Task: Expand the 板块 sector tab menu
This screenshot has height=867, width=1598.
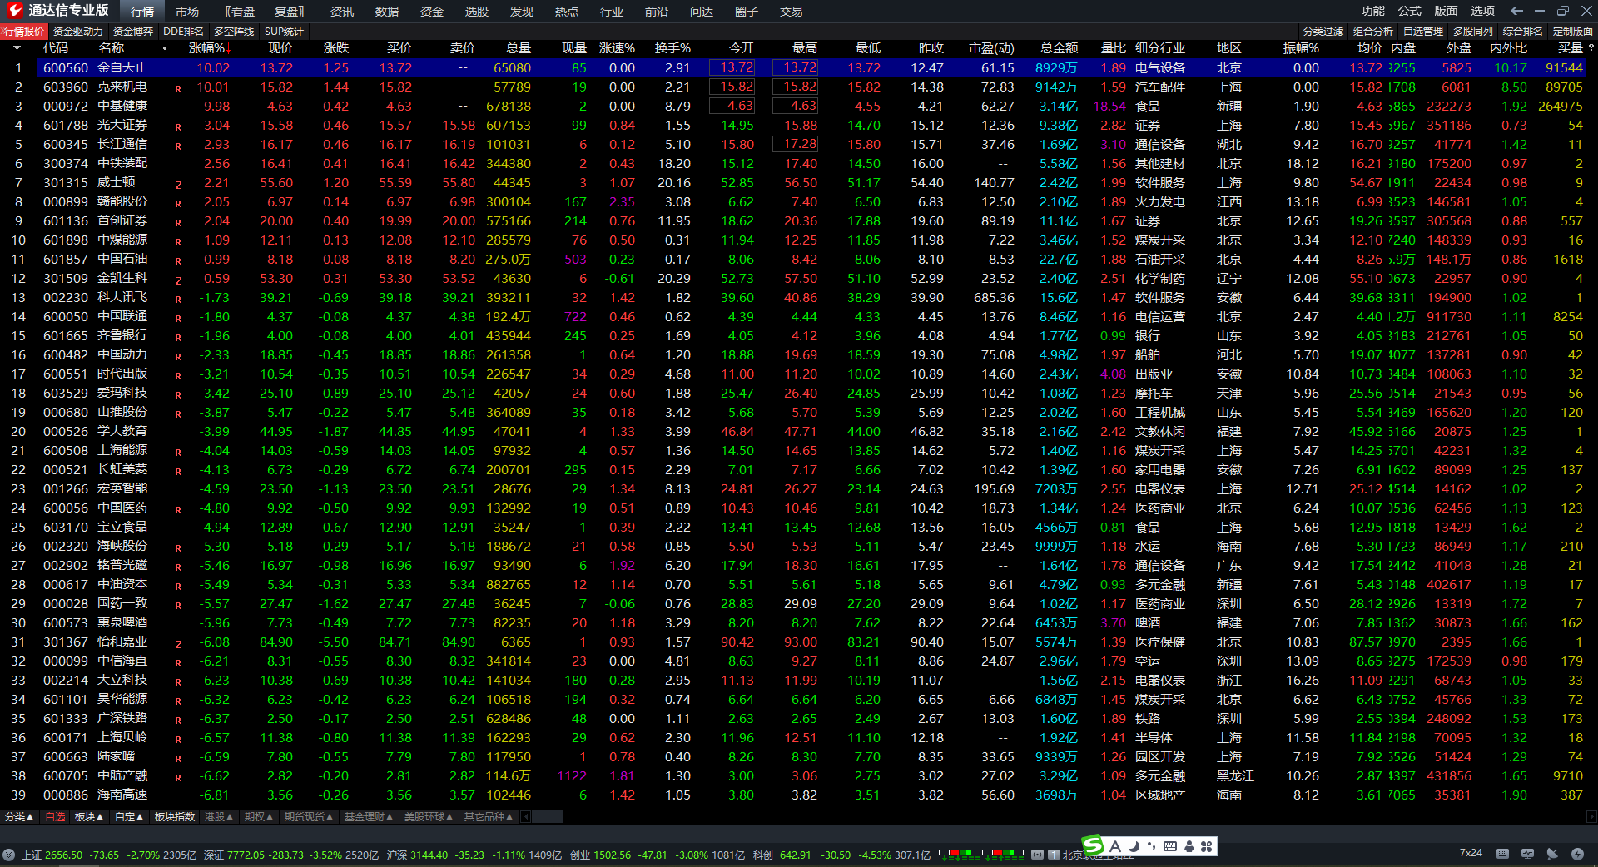Action: [x=89, y=817]
